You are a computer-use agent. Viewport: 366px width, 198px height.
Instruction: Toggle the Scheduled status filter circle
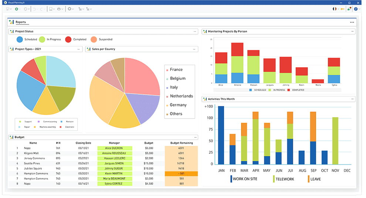(20, 40)
